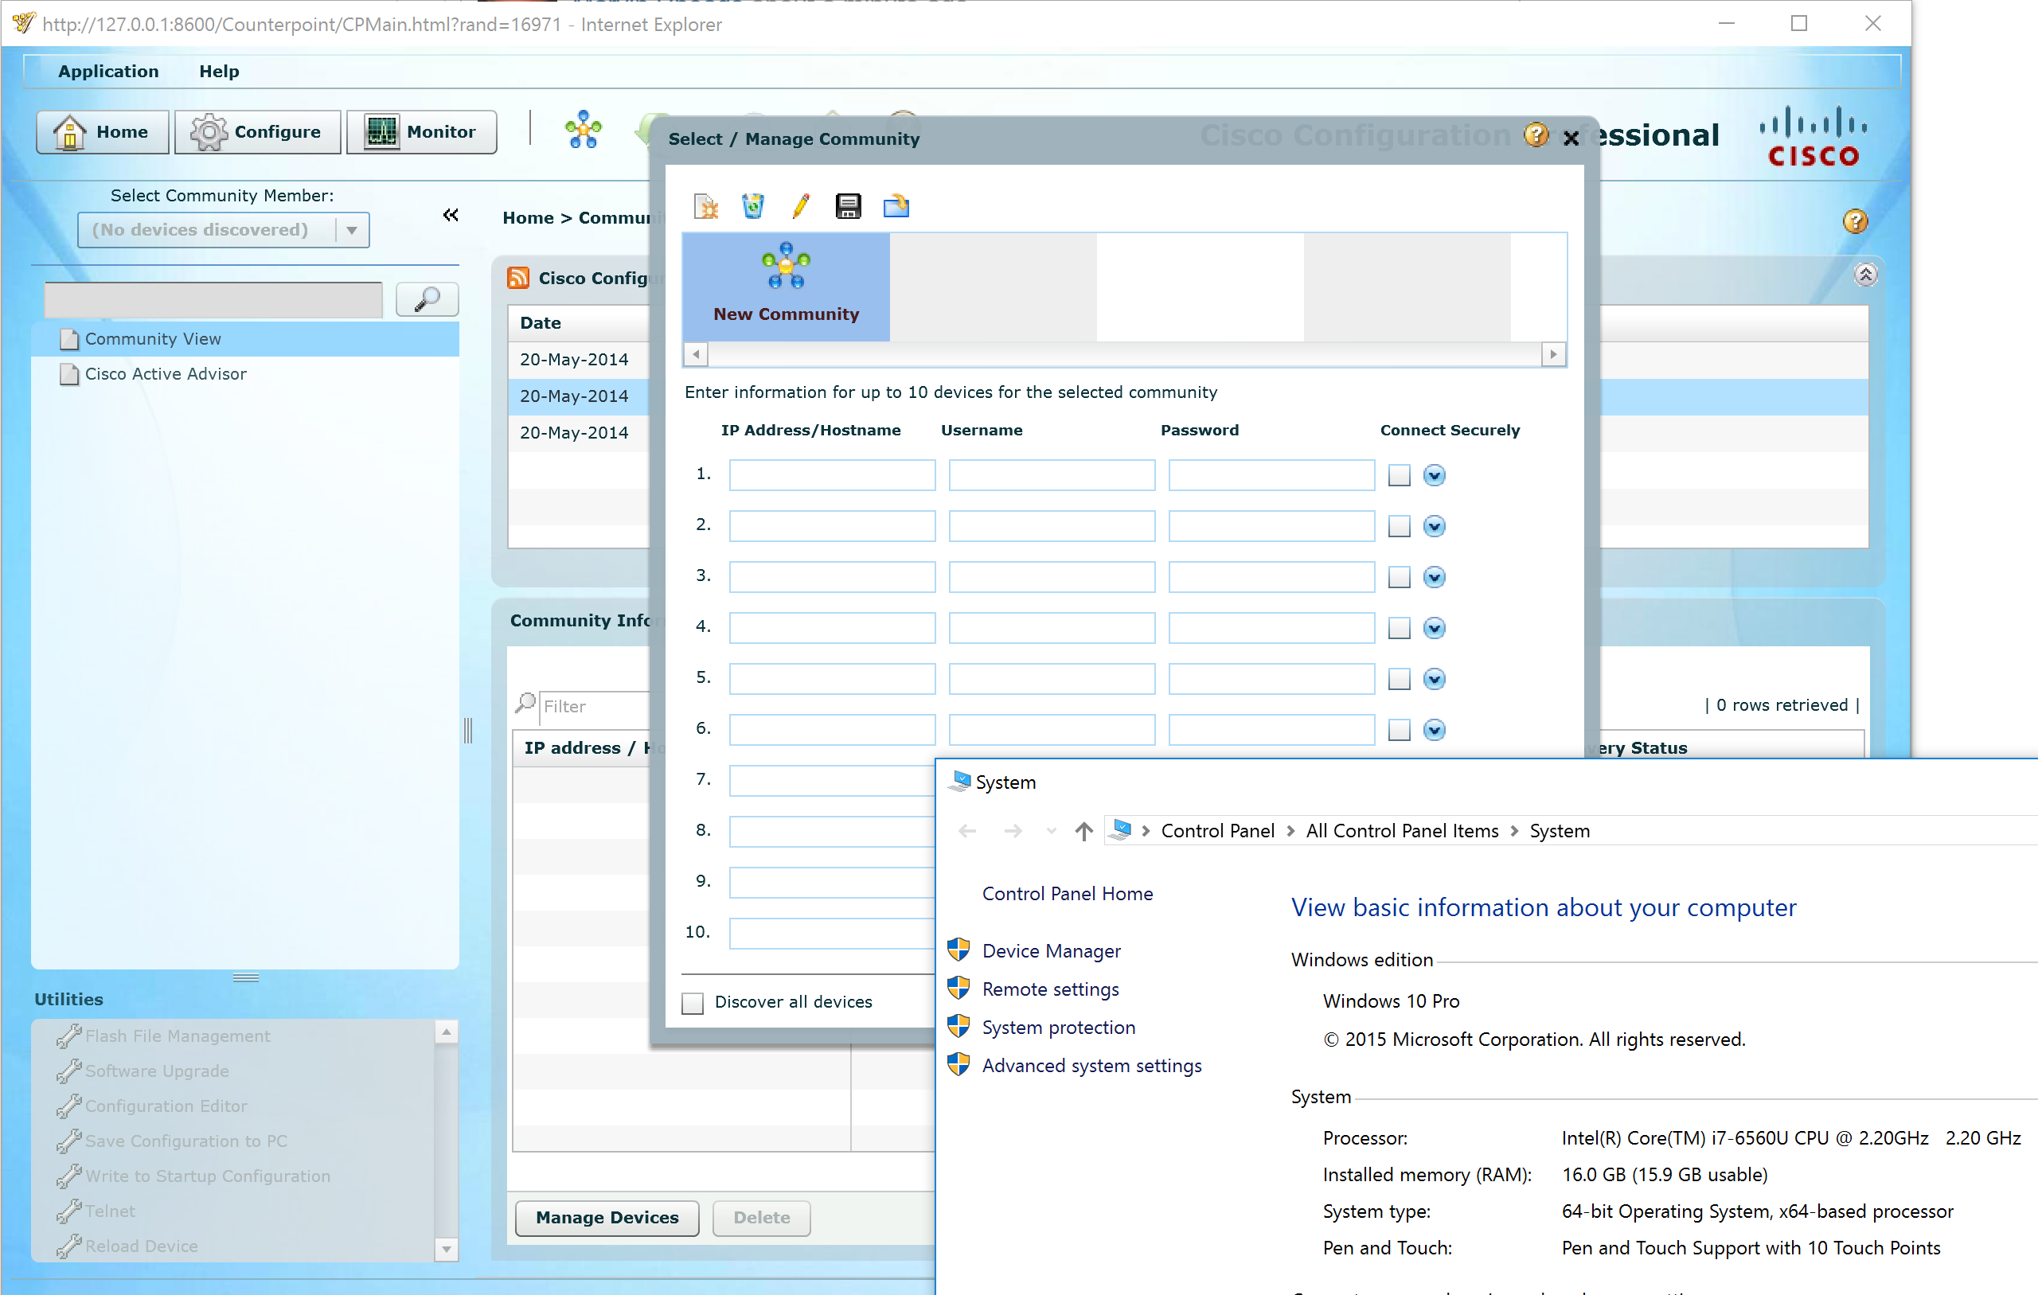This screenshot has width=2038, height=1295.
Task: Click the community network icon in toolbar
Action: click(583, 131)
